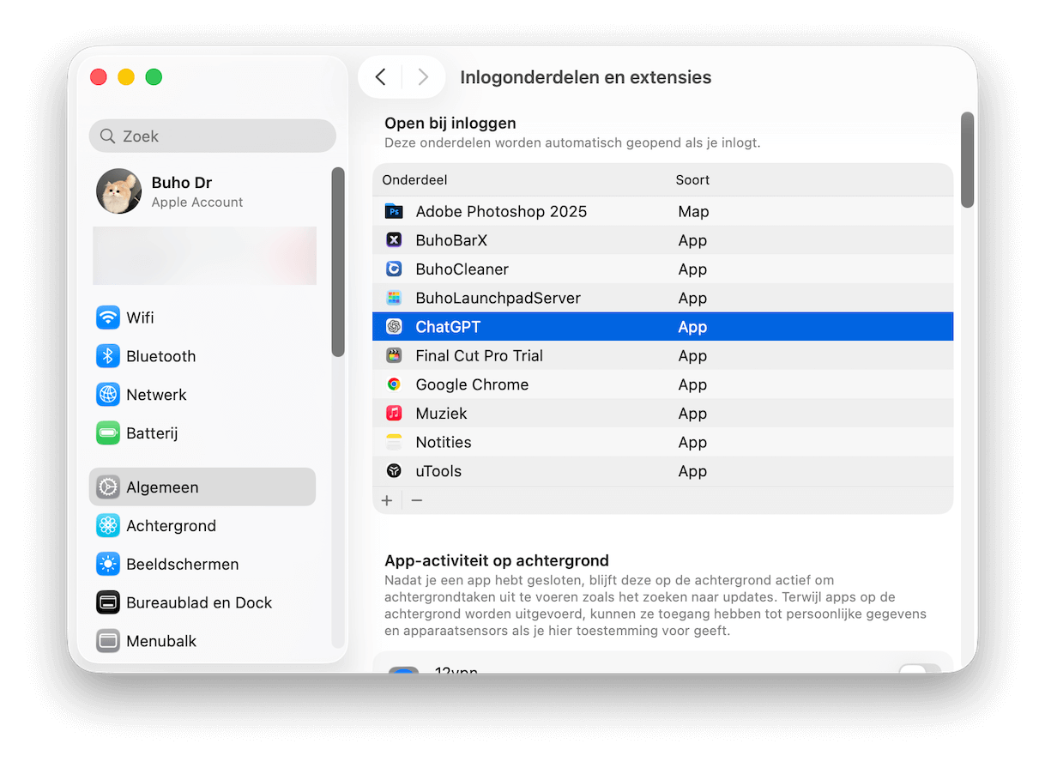Click the Bureaublad en Dock icon
1045x762 pixels.
(108, 602)
